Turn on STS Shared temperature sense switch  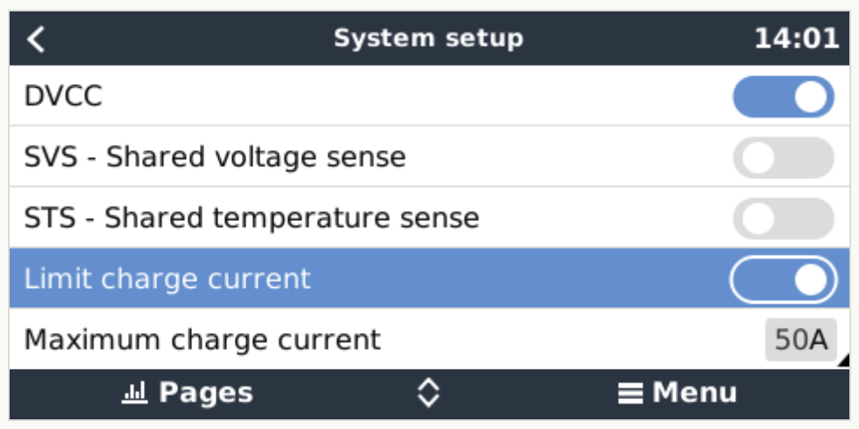784,219
